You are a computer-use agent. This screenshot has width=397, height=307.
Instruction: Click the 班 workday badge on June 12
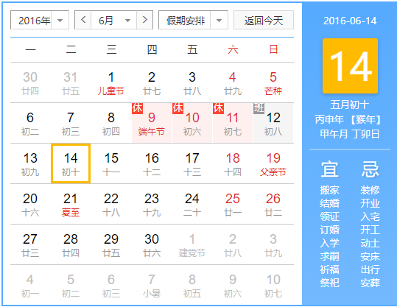tap(259, 108)
